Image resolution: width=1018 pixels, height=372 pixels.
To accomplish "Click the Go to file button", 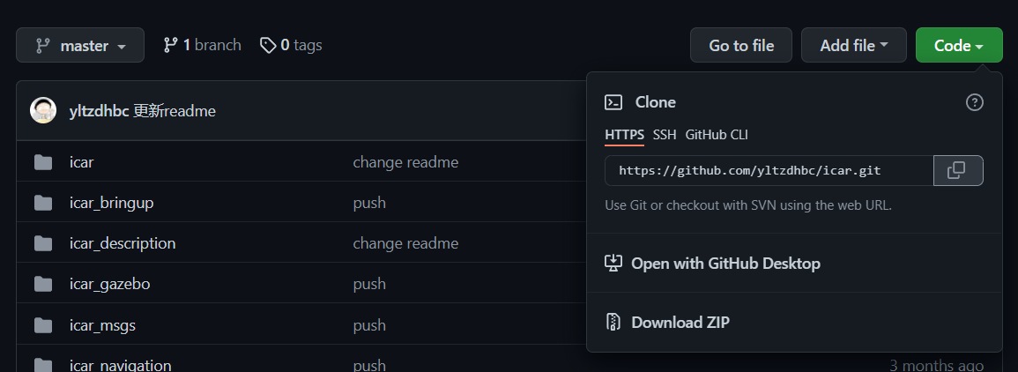I will coord(740,46).
